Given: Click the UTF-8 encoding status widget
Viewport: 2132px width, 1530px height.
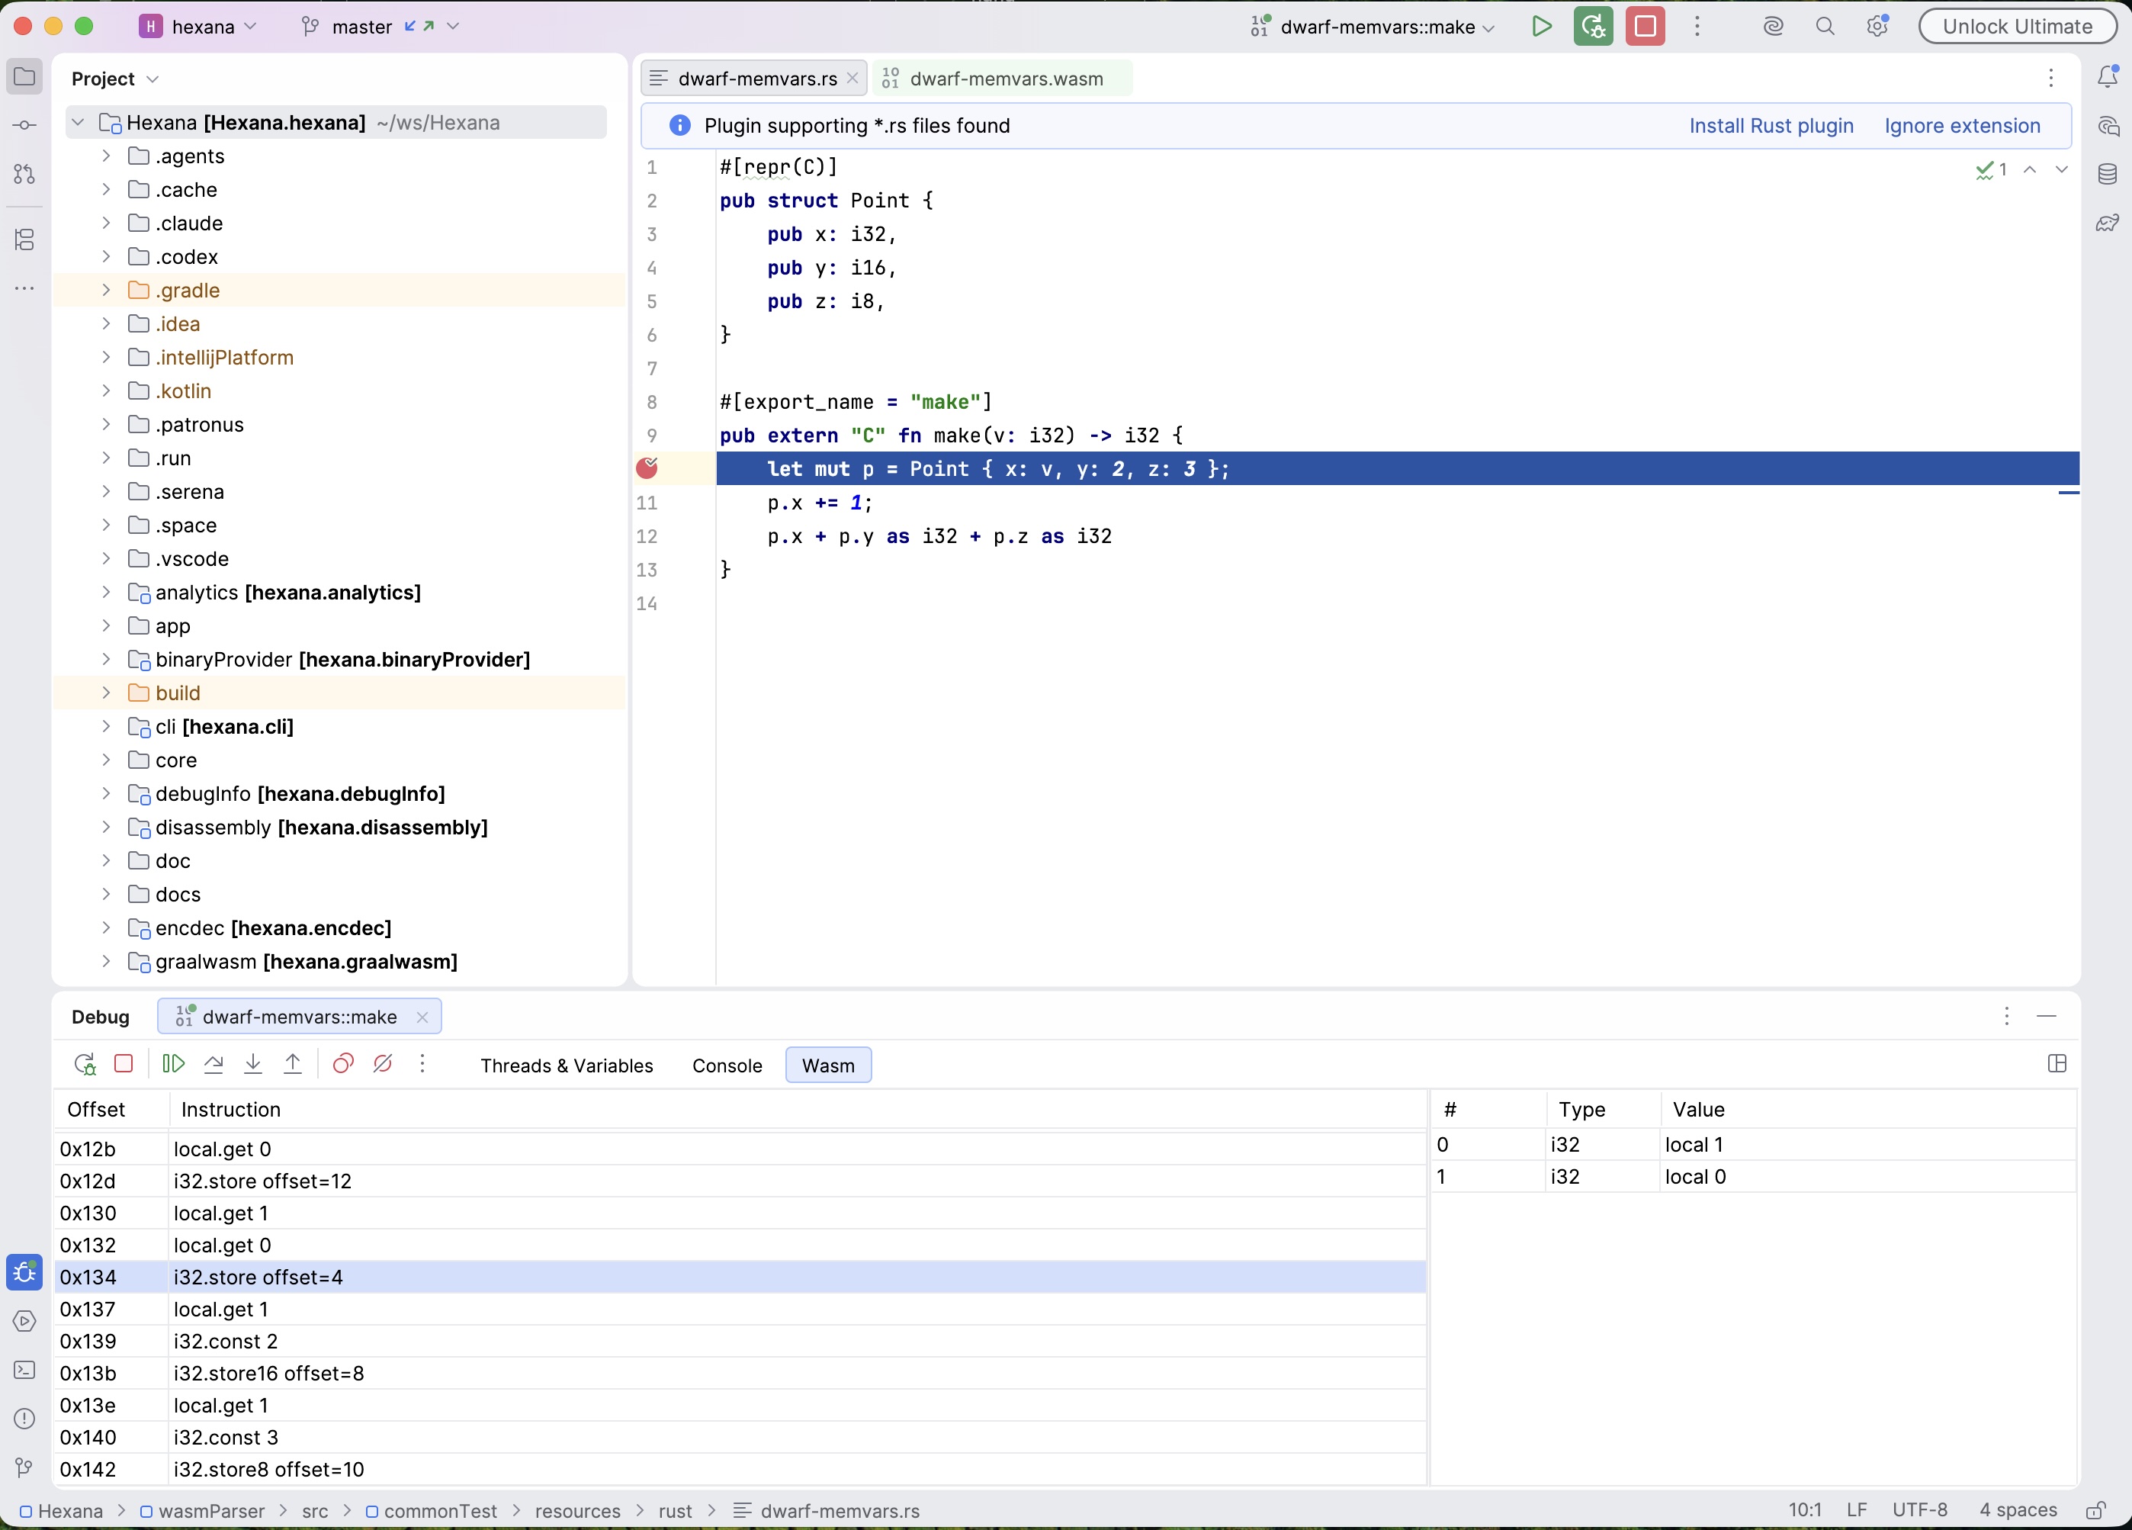Looking at the screenshot, I should click(1919, 1510).
